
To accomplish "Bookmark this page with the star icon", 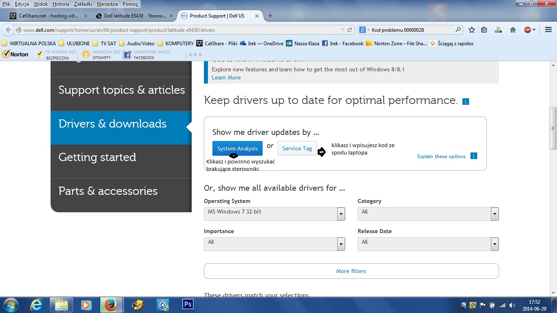I will [472, 30].
